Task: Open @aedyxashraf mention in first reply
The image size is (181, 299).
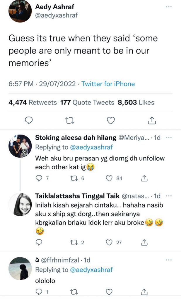Action: [x=91, y=147]
